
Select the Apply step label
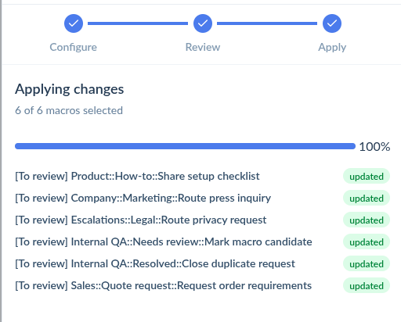tap(332, 48)
